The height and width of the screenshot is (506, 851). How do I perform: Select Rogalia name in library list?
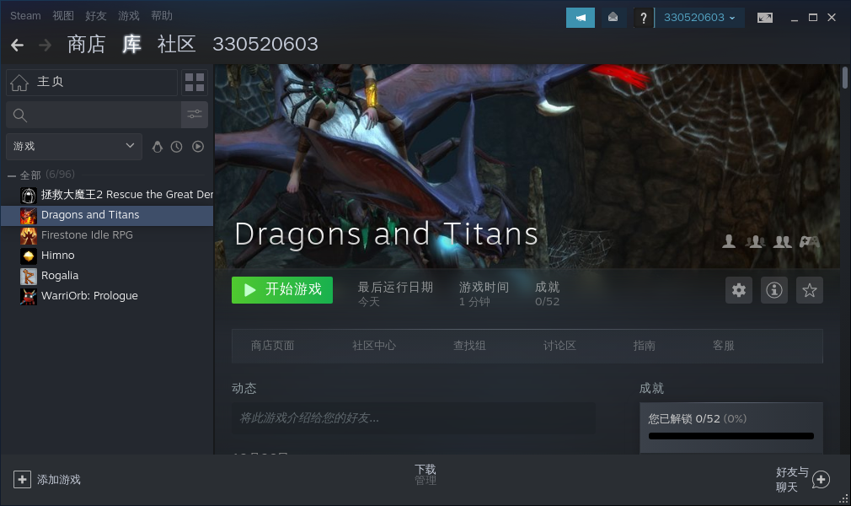(60, 276)
